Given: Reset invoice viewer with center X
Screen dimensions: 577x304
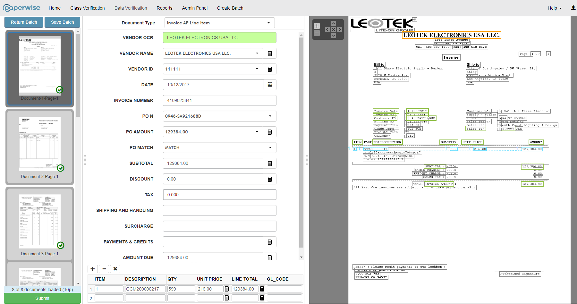Looking at the screenshot, I should coord(334,30).
